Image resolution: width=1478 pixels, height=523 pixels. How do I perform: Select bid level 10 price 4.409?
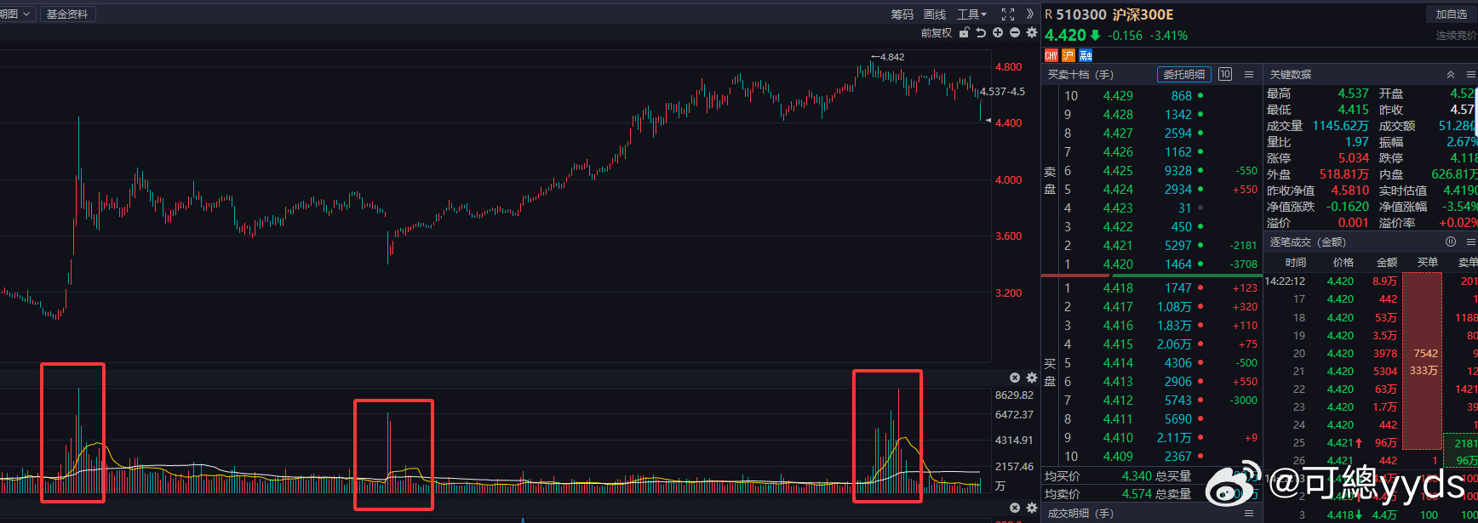tap(1118, 457)
